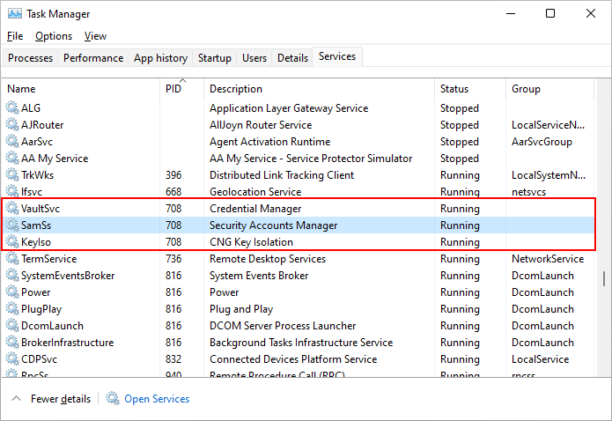Collapse view with Fewer details chevron

[x=17, y=398]
